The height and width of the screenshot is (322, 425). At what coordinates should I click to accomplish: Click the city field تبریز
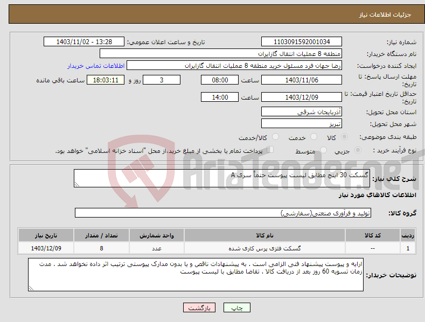pos(302,124)
